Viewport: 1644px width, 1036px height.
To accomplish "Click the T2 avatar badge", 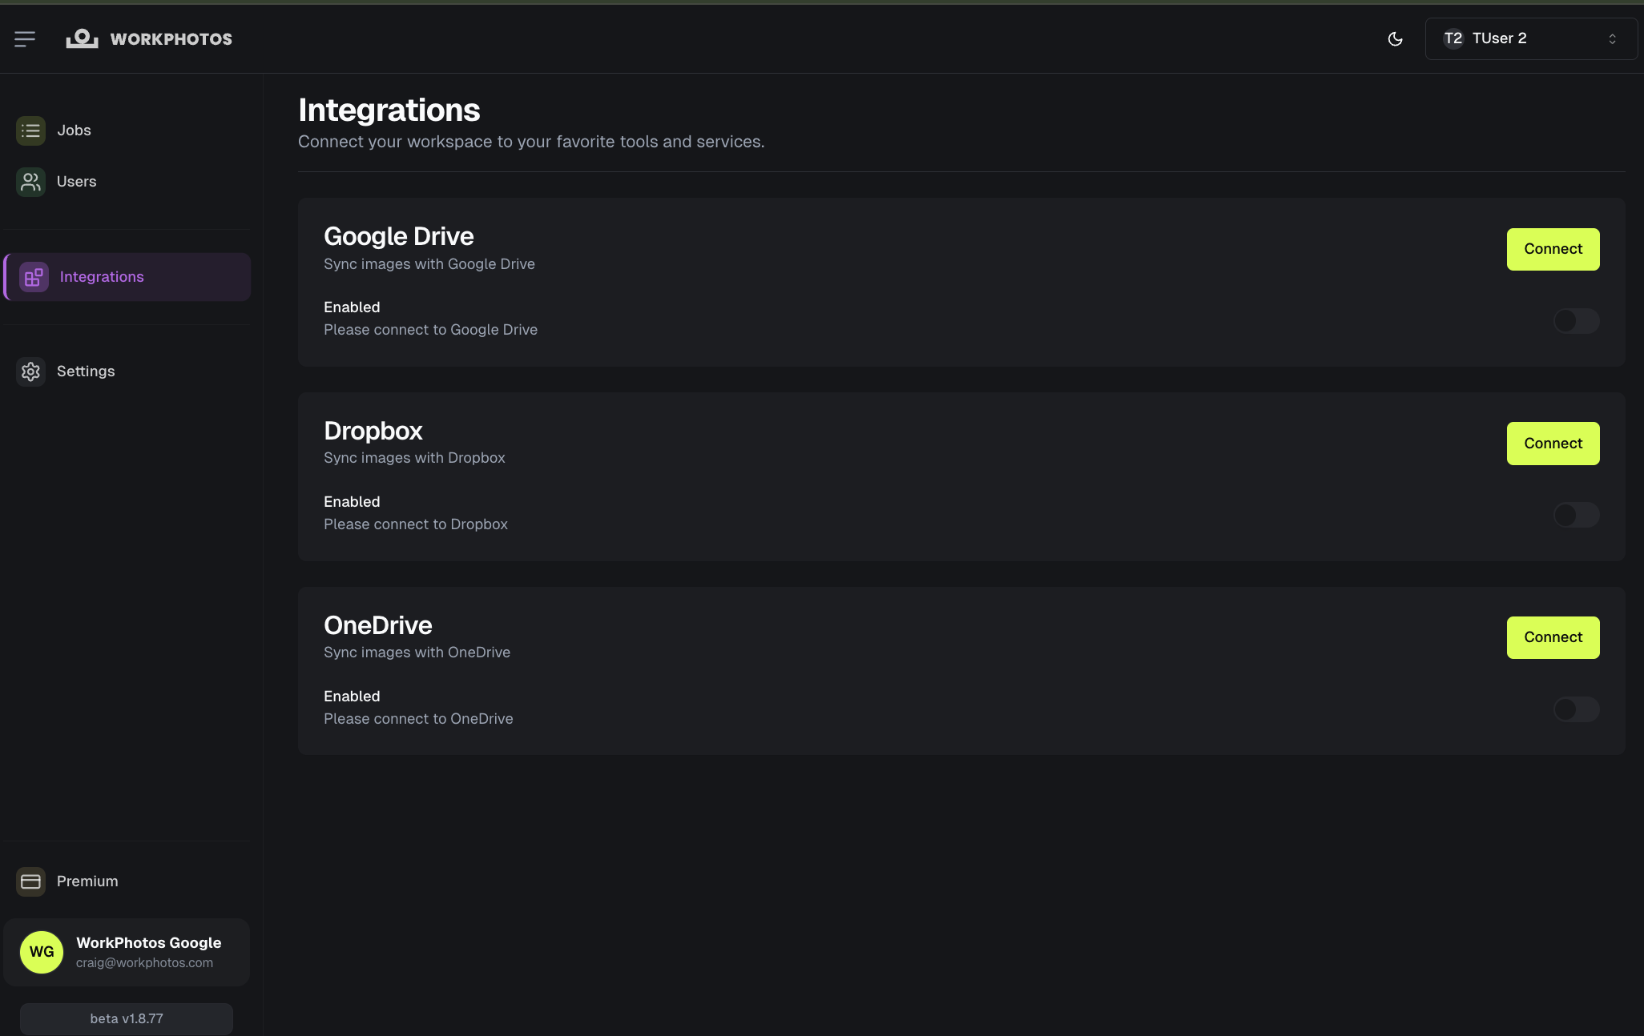I will click(1453, 38).
